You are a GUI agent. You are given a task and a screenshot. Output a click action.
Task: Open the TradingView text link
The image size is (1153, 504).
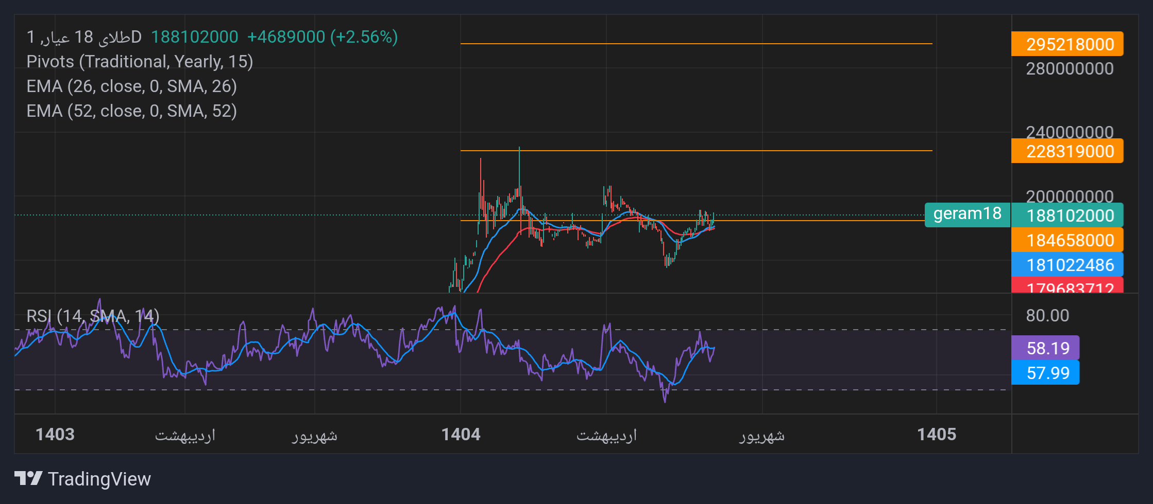(x=99, y=479)
